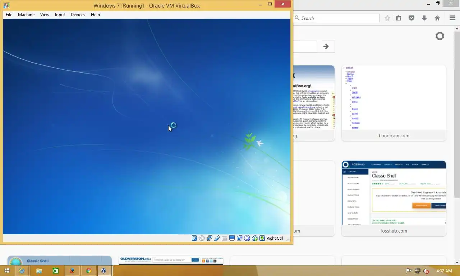Open the Windows Store taskbar icon
Screen dimensions: 460x276
pos(56,271)
